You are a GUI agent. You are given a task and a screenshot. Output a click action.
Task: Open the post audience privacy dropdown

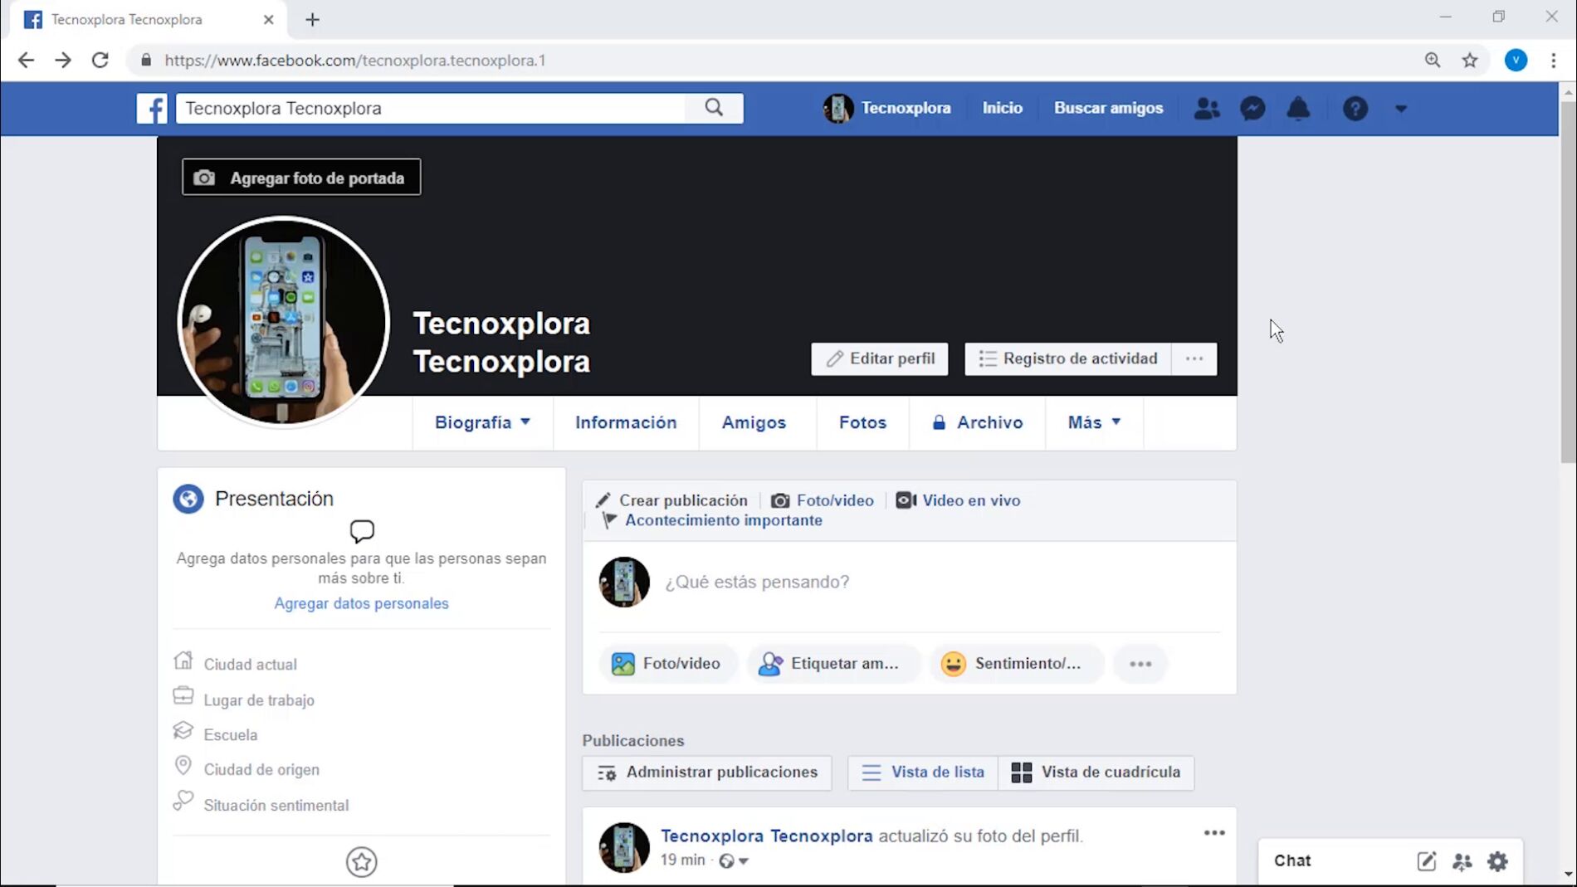(x=734, y=861)
